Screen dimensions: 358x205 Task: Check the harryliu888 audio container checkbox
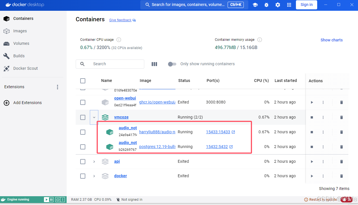point(83,132)
